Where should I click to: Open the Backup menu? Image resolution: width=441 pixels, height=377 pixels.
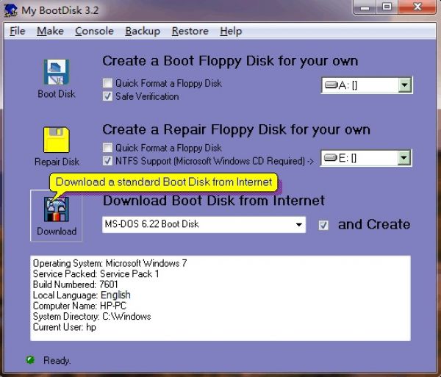[143, 31]
